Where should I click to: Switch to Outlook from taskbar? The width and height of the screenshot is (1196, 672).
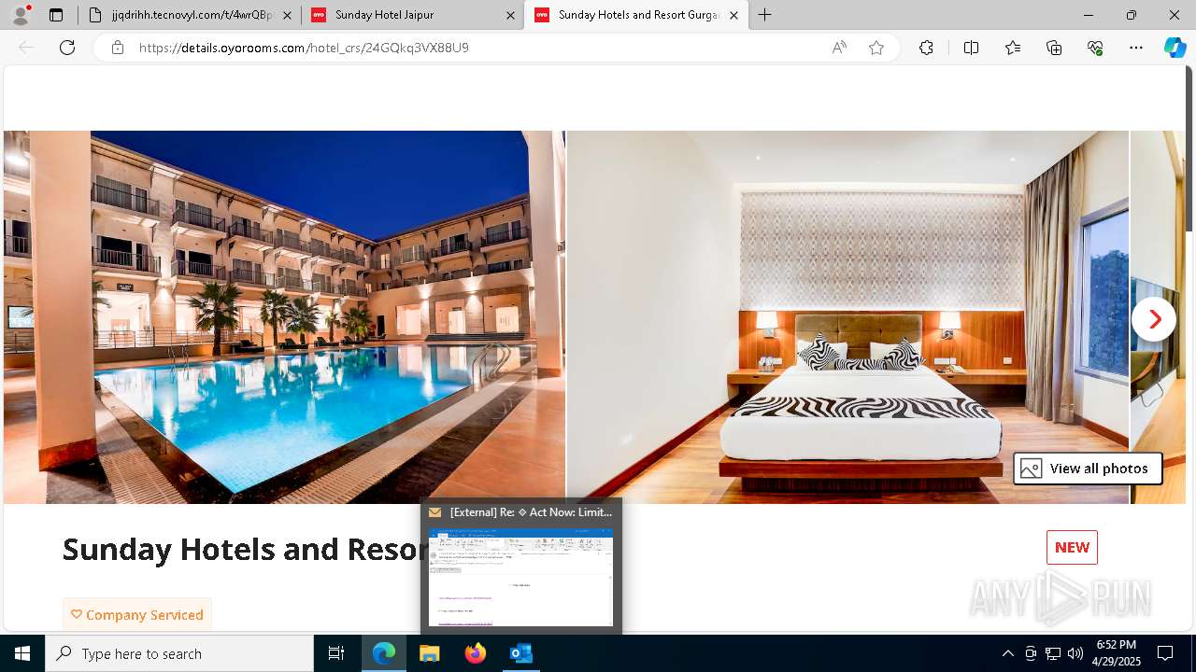point(520,653)
